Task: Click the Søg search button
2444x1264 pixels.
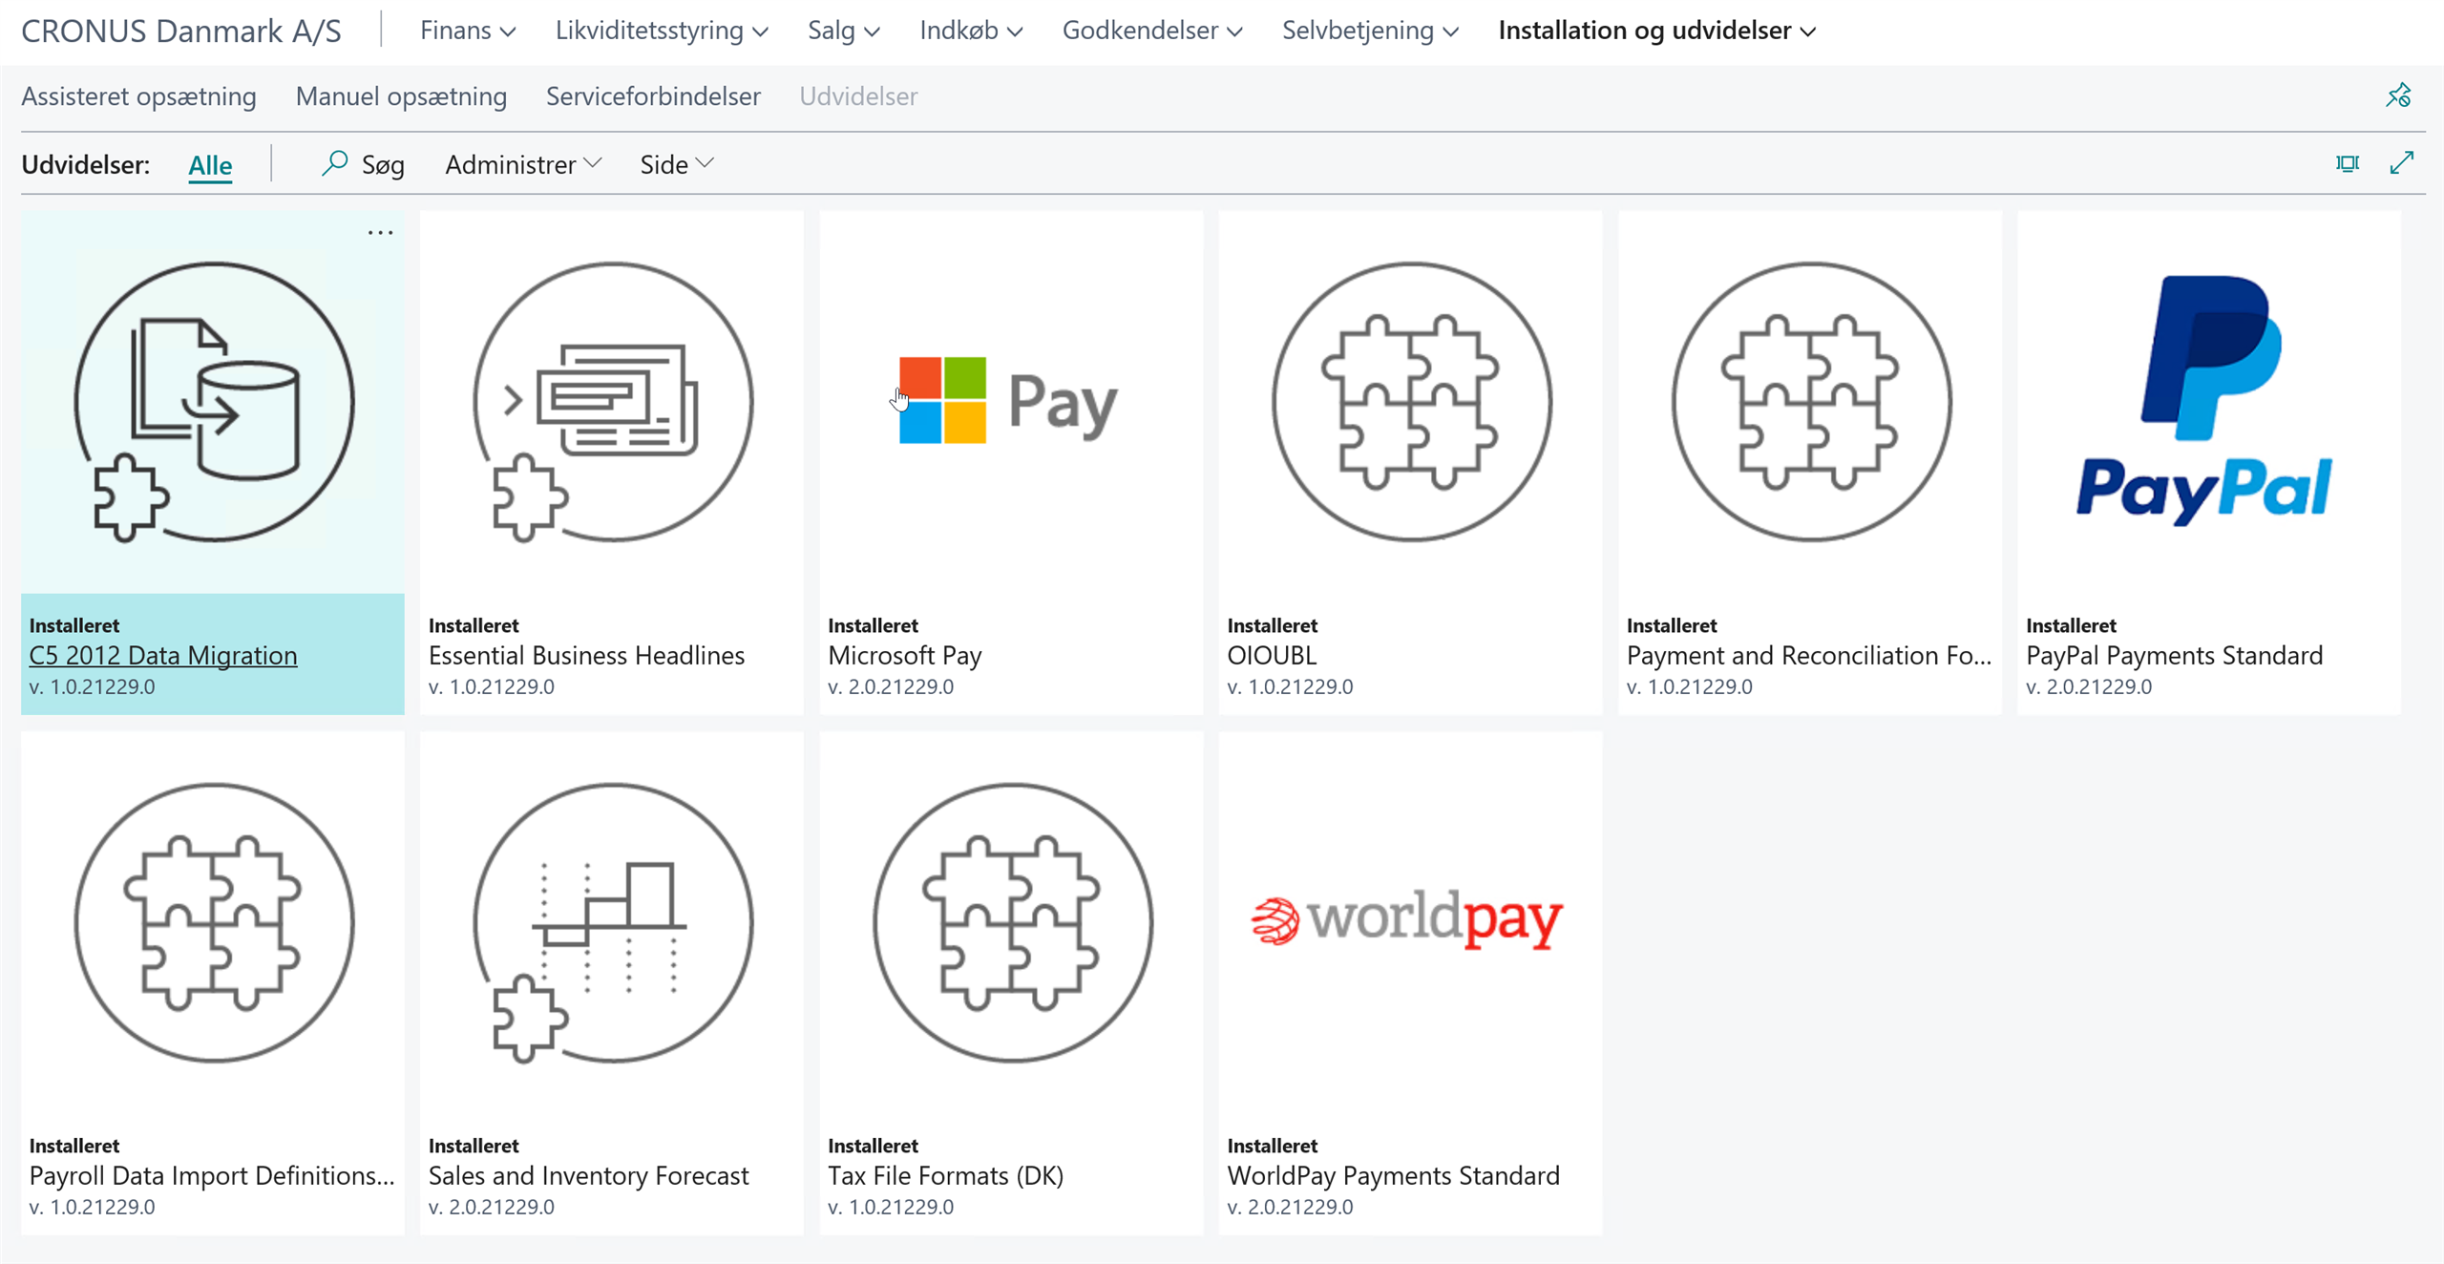Action: point(363,164)
